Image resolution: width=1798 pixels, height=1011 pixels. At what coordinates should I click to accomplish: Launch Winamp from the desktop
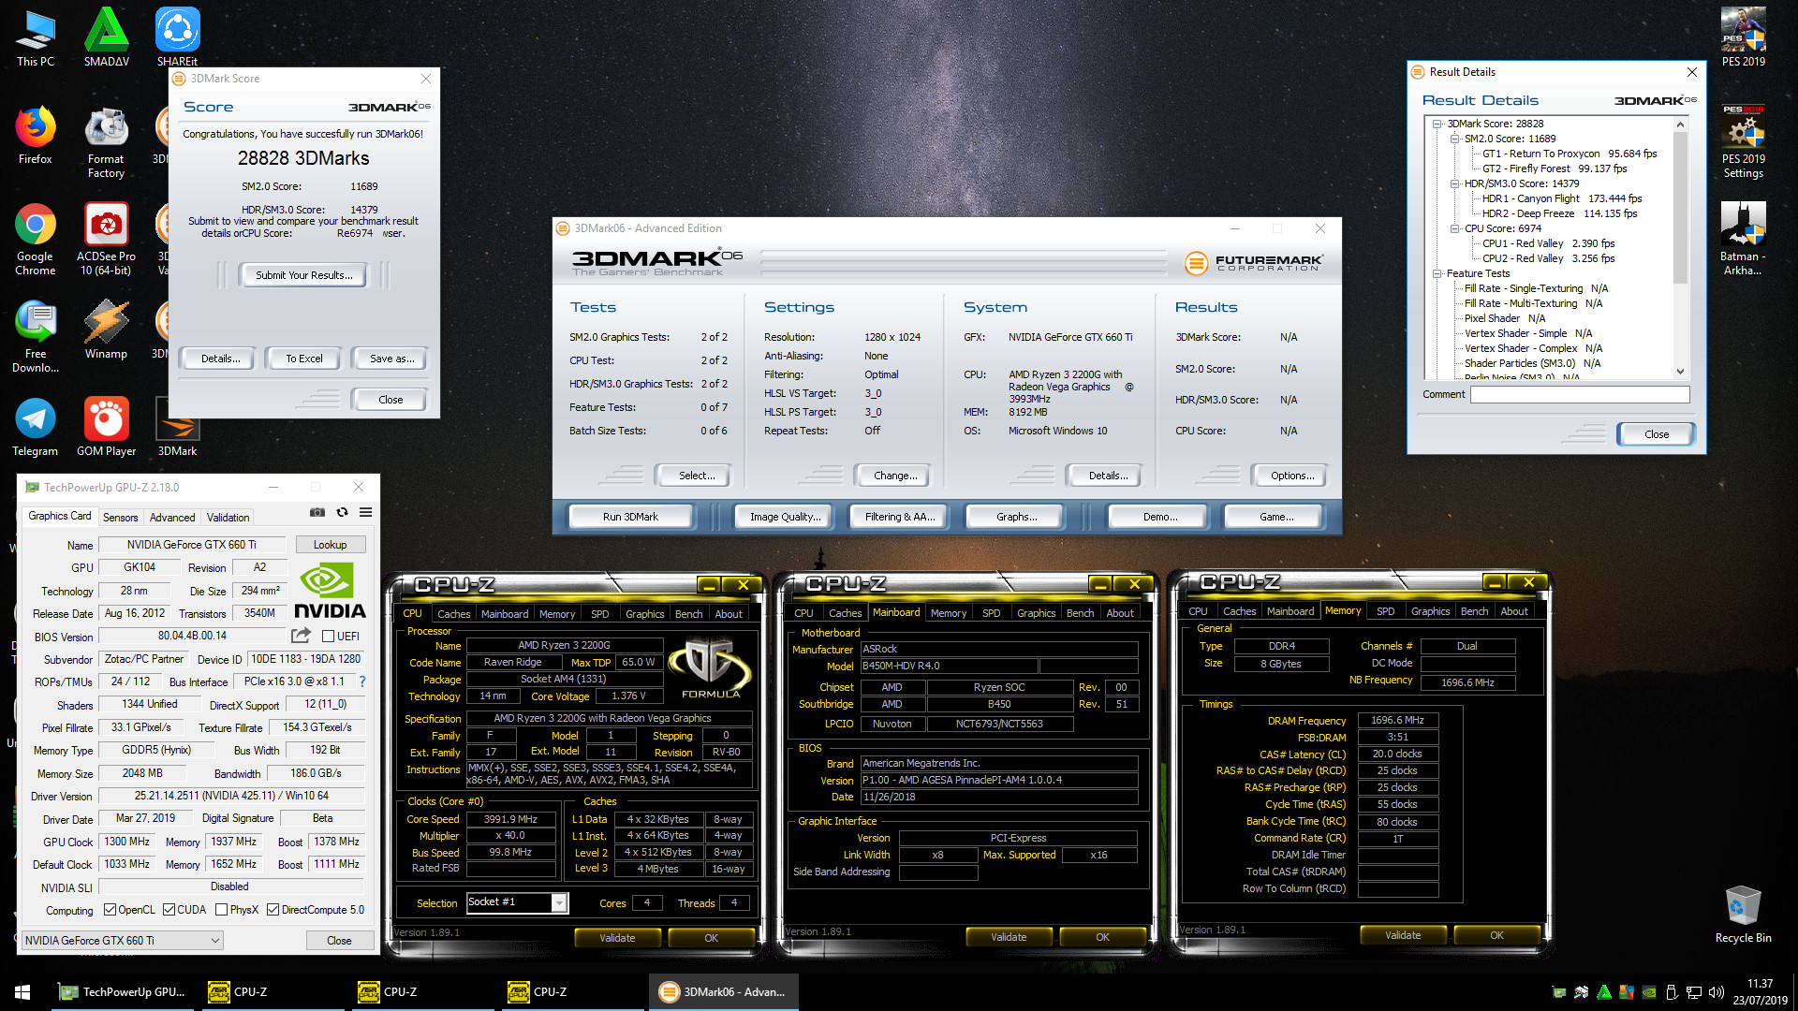click(106, 330)
